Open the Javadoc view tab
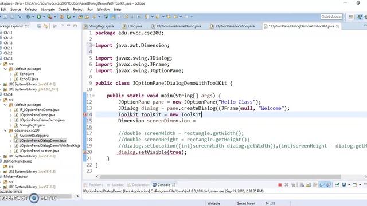Image resolution: width=367 pixels, height=206 pixels. pyautogui.click(x=115, y=185)
